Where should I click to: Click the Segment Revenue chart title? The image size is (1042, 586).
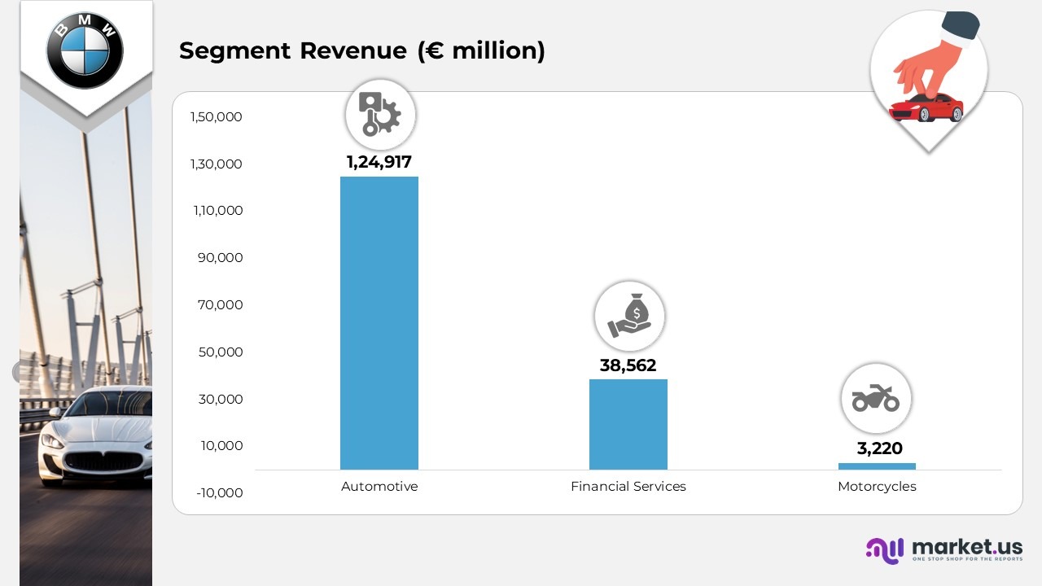click(x=361, y=50)
